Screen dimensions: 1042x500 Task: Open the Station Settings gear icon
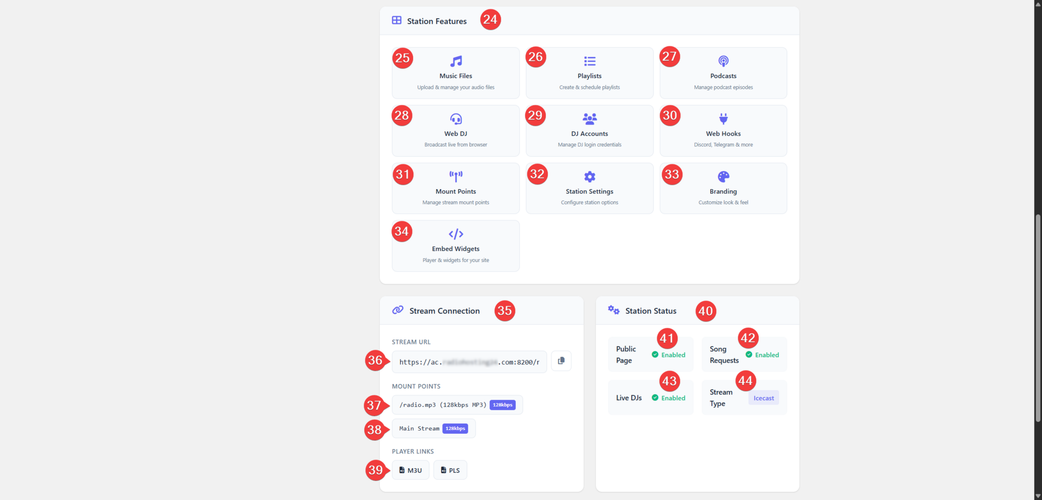(589, 176)
